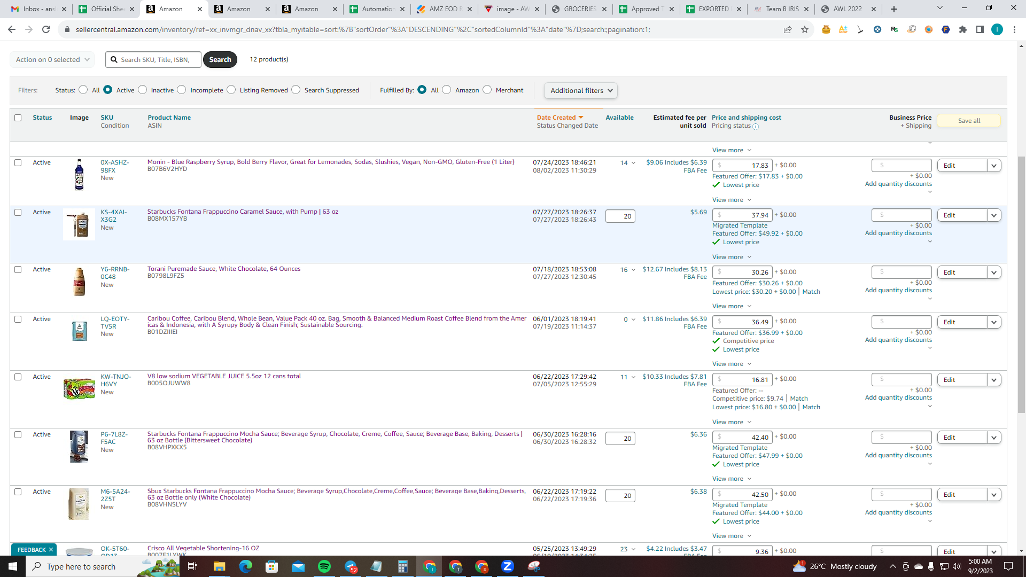1026x577 pixels.
Task: Click the Chrome profile avatar
Action: click(997, 29)
